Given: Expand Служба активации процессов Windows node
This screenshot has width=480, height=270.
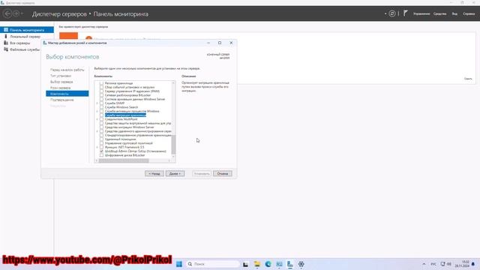Looking at the screenshot, I should (x=97, y=111).
